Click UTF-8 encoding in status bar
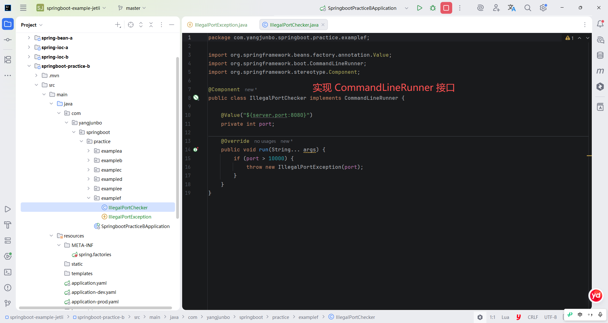Screen dimensions: 608x323 click(x=550, y=317)
